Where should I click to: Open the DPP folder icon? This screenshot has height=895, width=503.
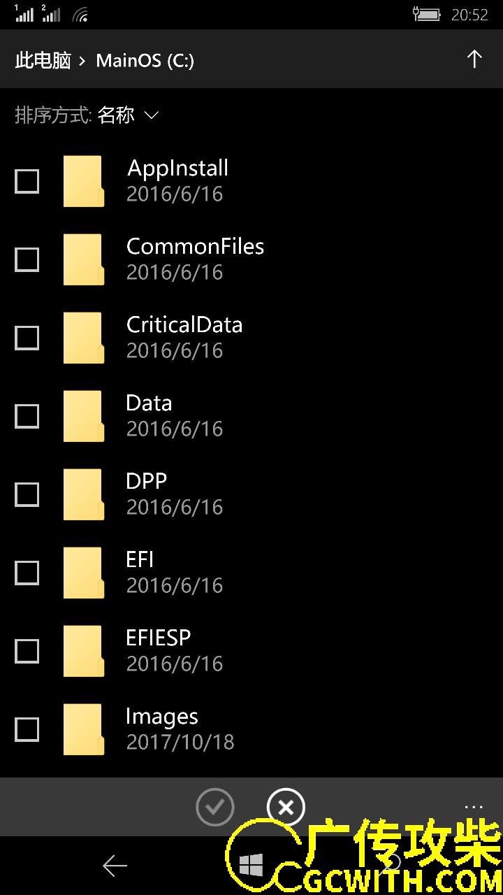pyautogui.click(x=84, y=495)
